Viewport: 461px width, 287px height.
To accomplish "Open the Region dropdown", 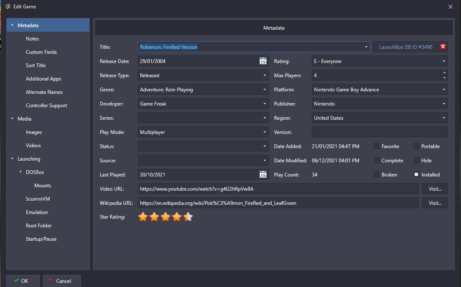I will [443, 118].
